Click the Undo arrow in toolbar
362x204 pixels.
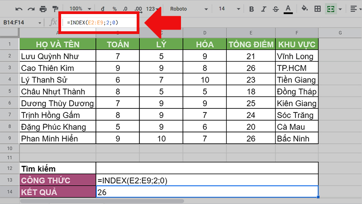[x=19, y=9]
